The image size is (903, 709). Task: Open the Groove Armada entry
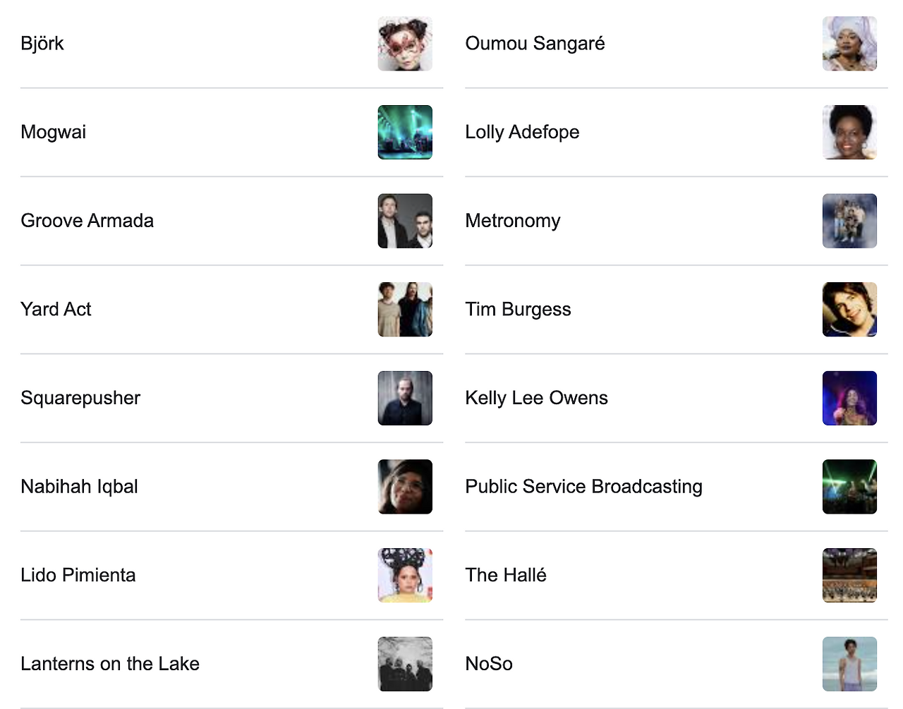87,221
